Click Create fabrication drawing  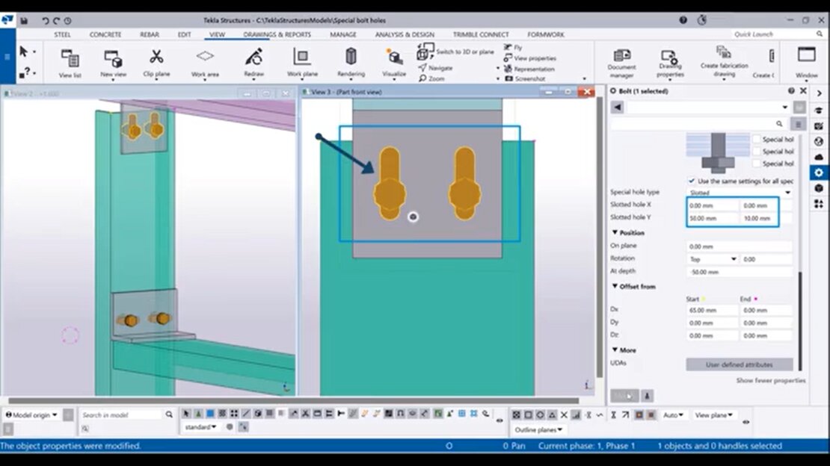pyautogui.click(x=724, y=62)
